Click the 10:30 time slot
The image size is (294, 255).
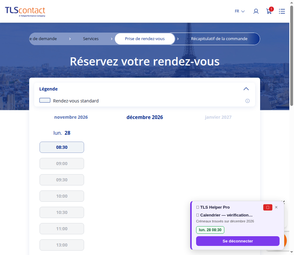coord(62,212)
